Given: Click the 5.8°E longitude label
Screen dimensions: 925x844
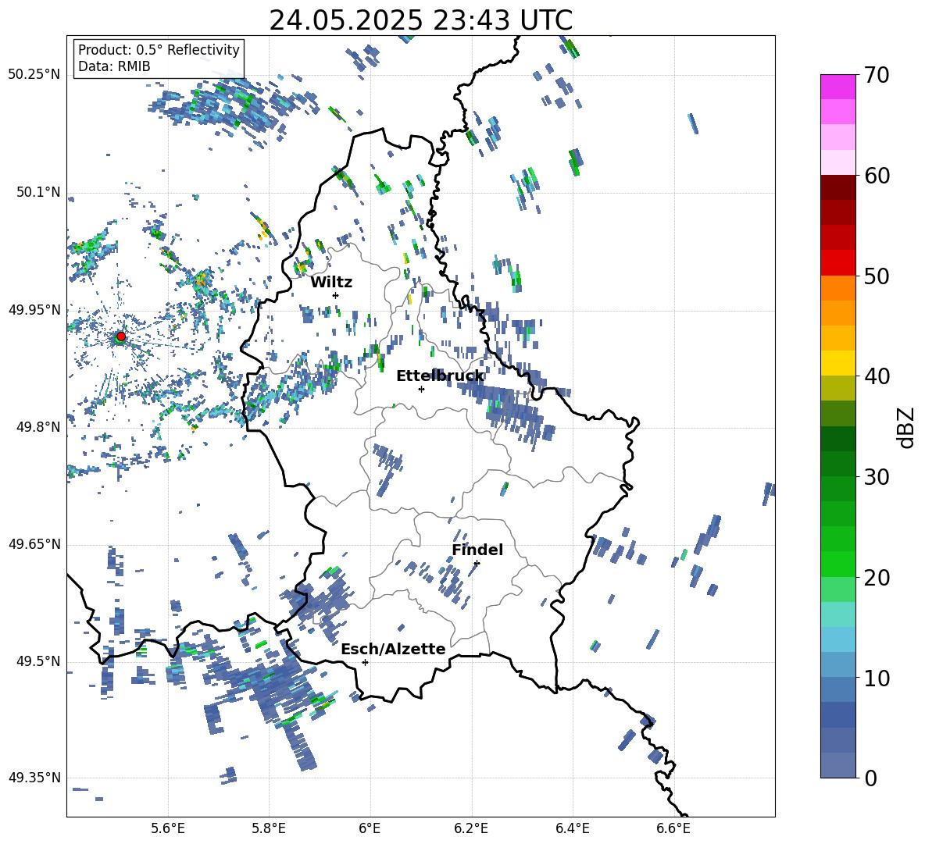Looking at the screenshot, I should point(269,828).
